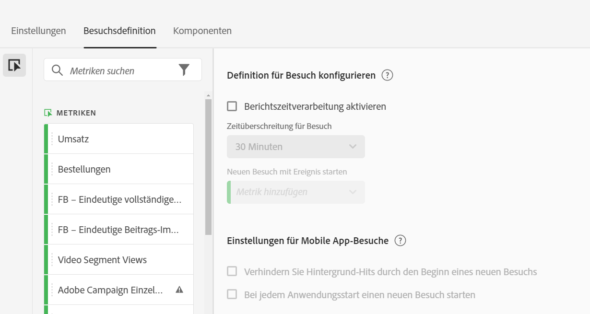Click help icon beside Definition für Besuch konfigurieren
This screenshot has width=590, height=314.
click(387, 75)
